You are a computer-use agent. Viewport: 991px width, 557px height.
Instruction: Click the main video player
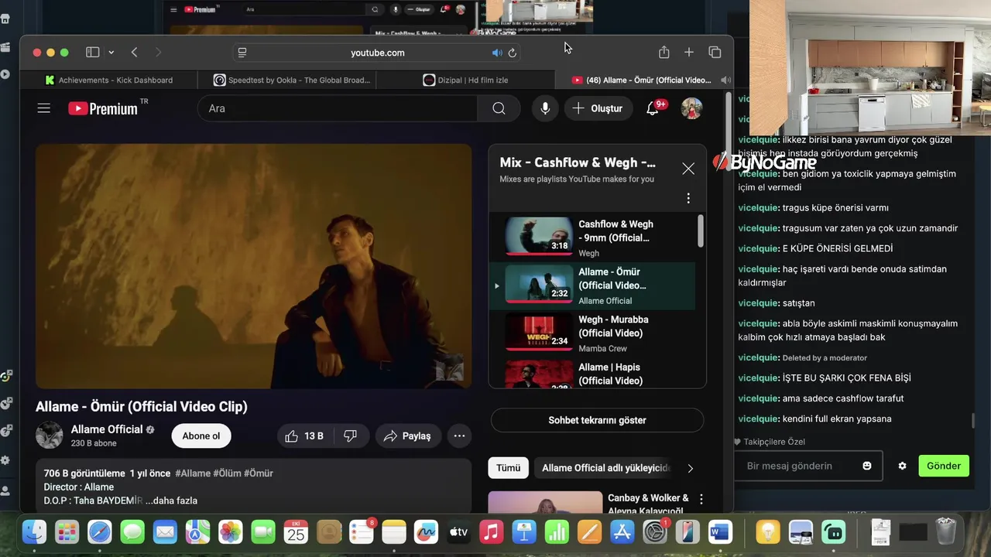coord(253,266)
